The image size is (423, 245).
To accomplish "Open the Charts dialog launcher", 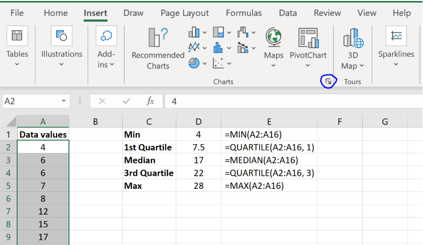I will coord(328,81).
